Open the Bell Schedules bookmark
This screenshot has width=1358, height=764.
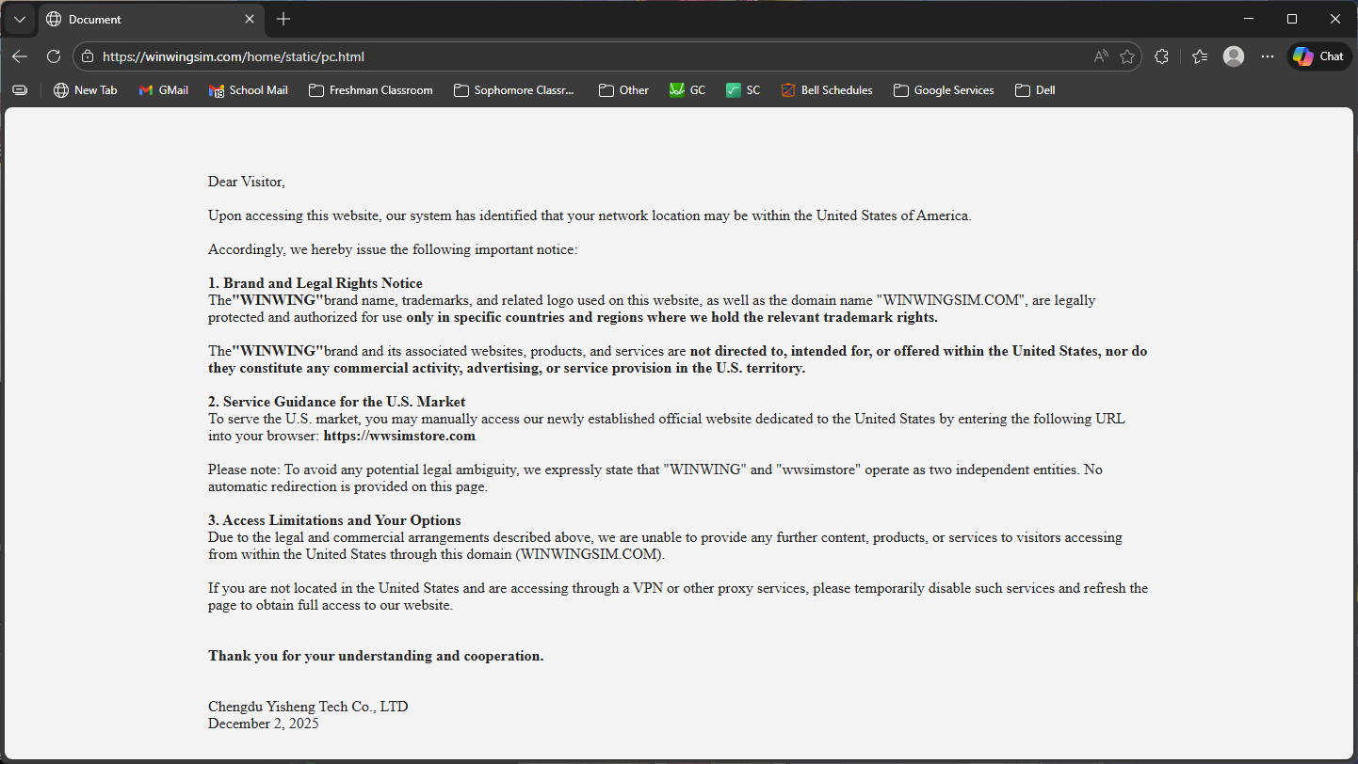827,90
